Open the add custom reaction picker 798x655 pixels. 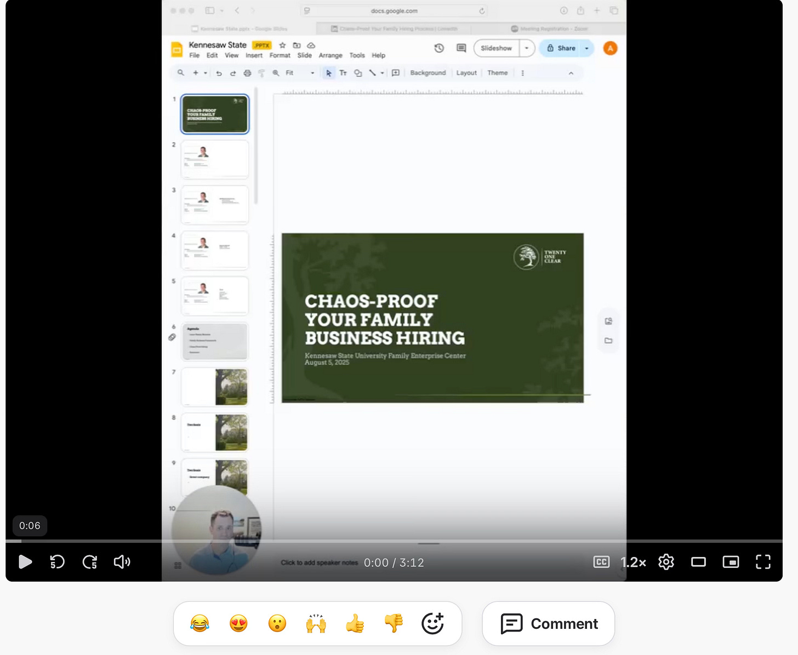[432, 623]
